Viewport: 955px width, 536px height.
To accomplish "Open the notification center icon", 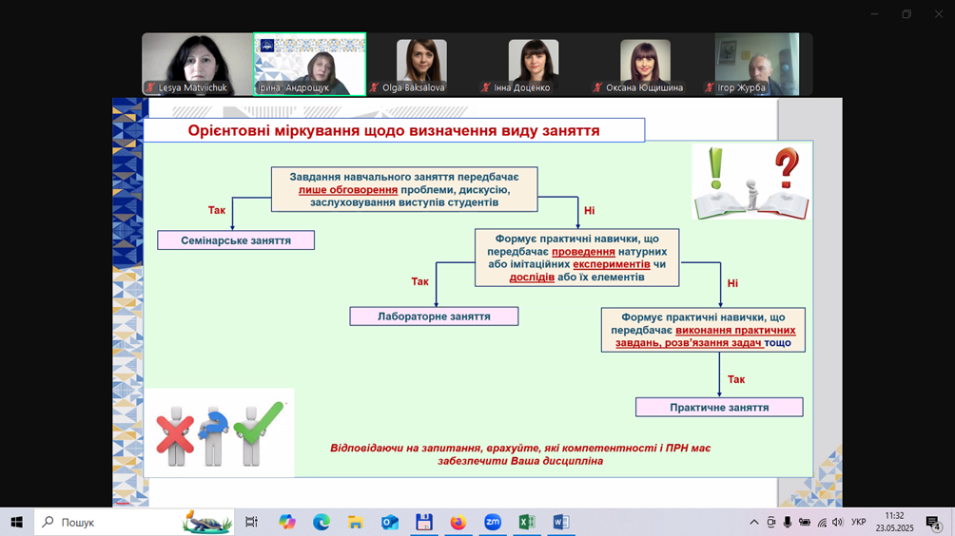I will (x=934, y=523).
